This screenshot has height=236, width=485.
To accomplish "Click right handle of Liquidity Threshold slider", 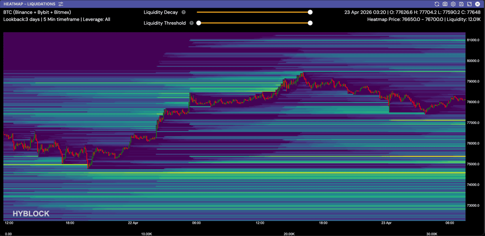I will (x=310, y=23).
